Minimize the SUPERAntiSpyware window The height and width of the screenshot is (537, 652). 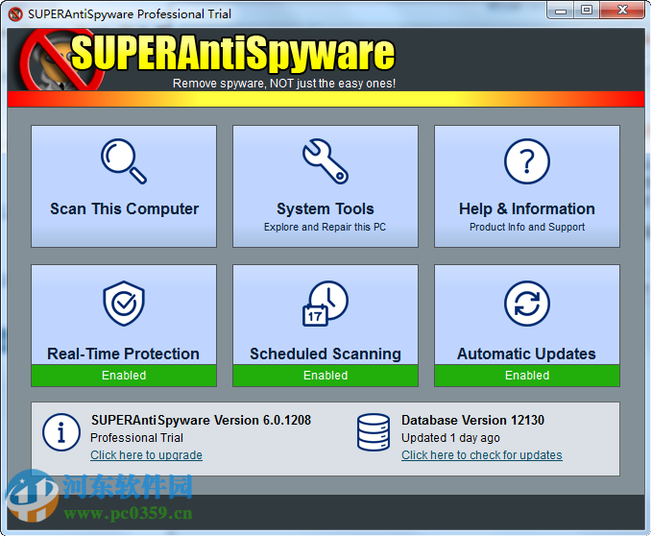[x=561, y=11]
